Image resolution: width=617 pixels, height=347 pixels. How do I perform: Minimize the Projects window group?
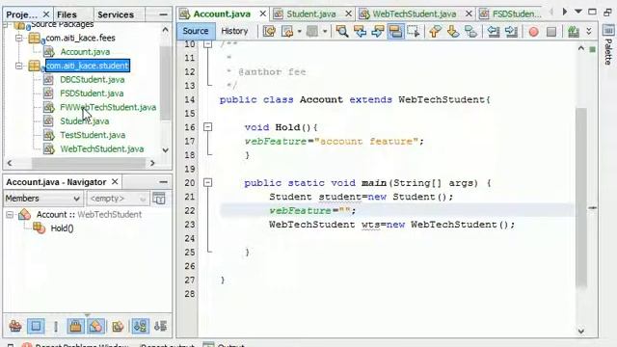163,14
